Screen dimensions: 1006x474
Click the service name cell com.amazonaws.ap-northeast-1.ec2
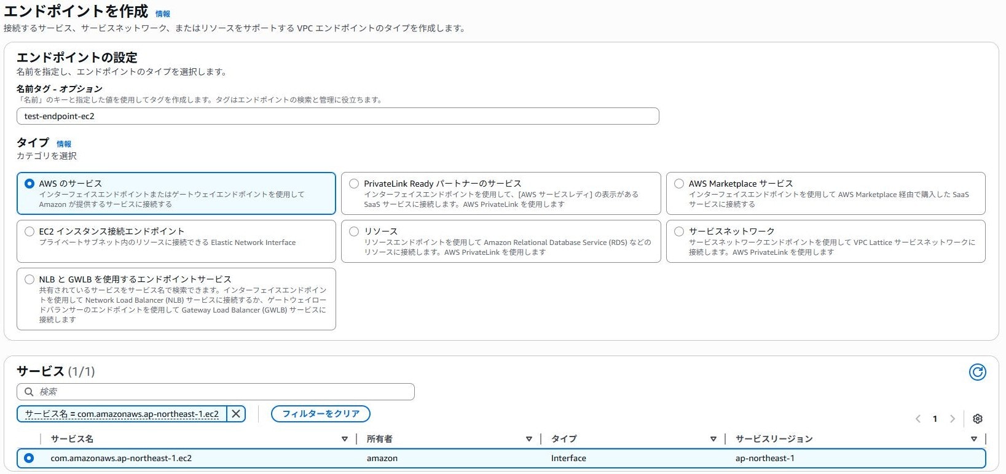click(x=121, y=458)
